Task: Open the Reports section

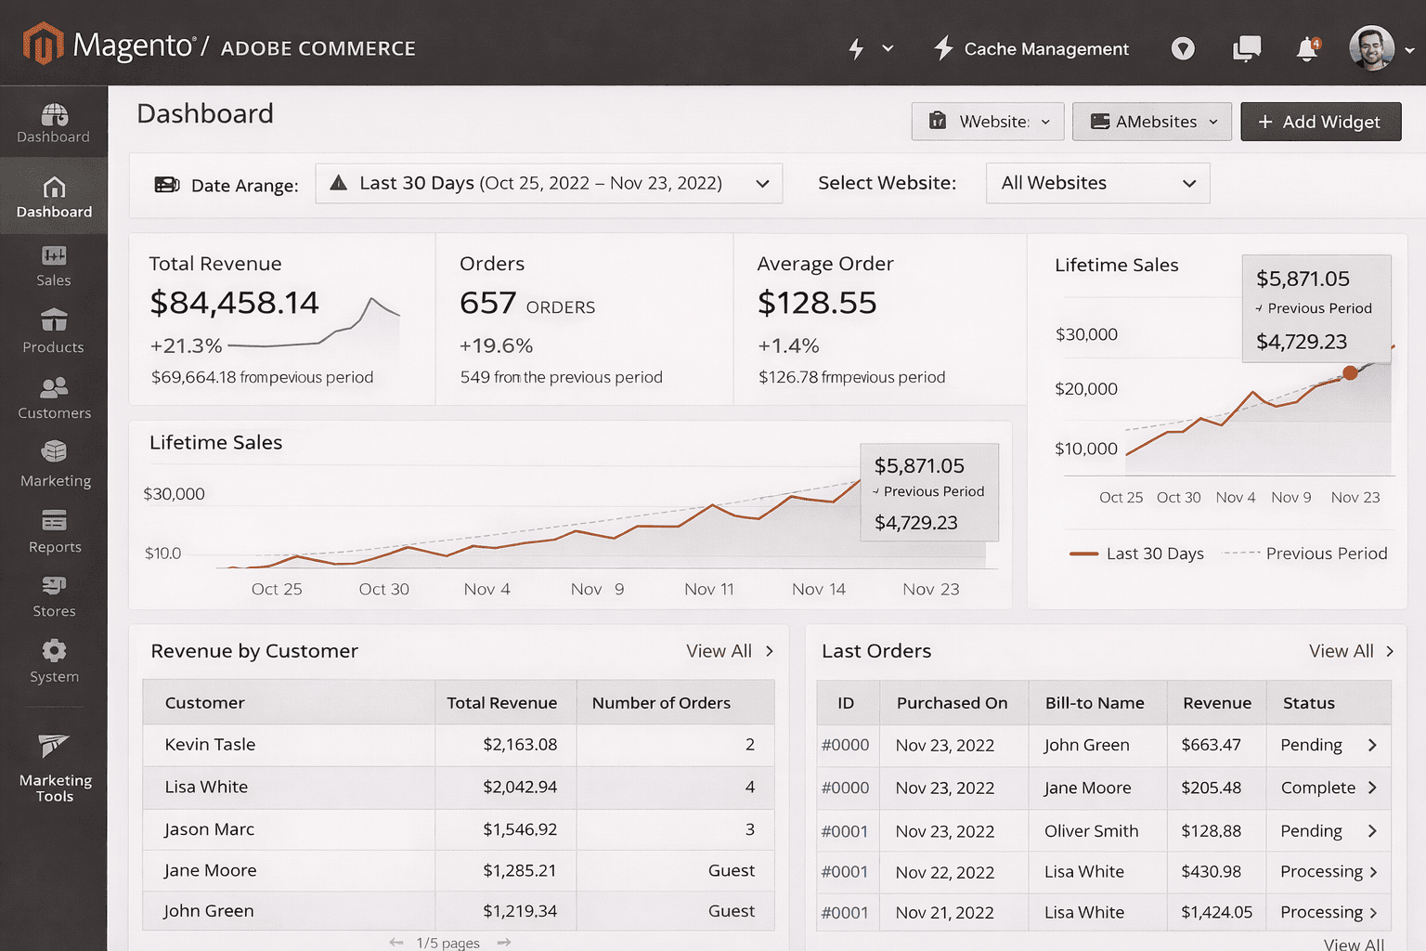Action: [53, 531]
